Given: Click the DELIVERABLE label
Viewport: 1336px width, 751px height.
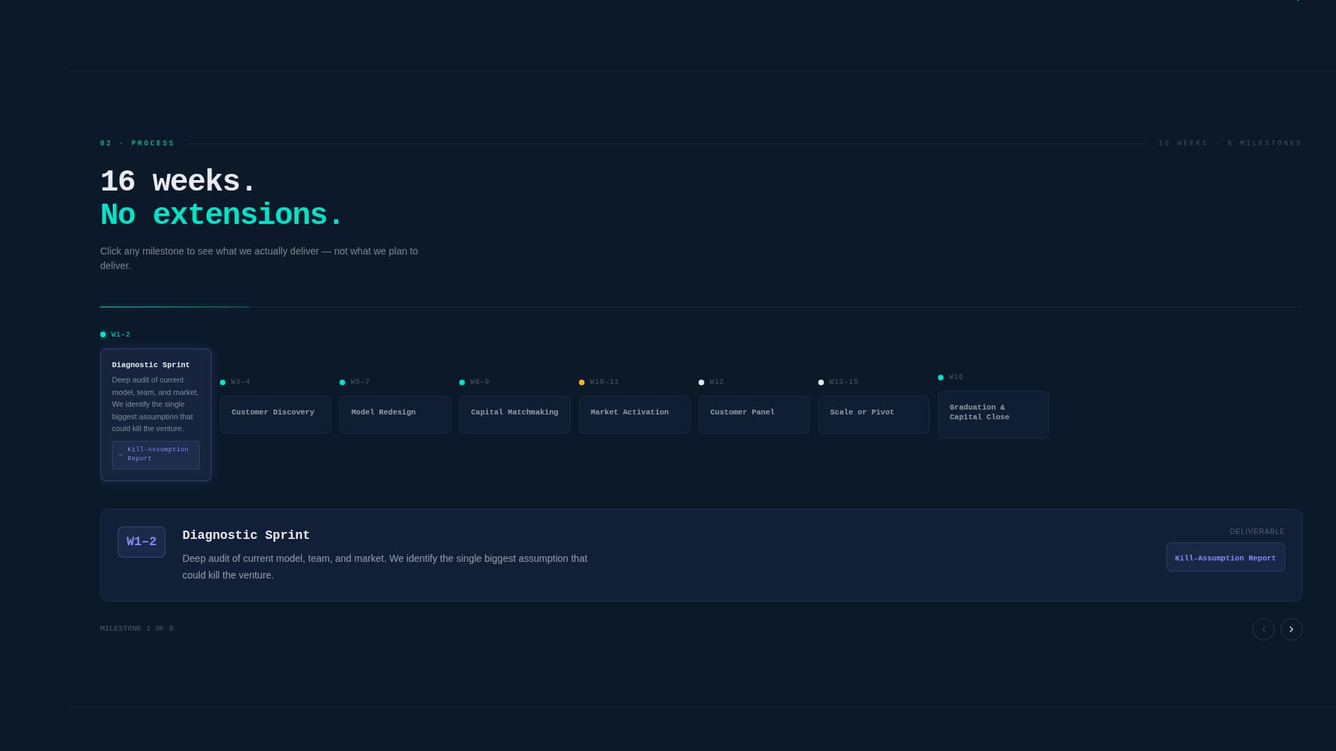Looking at the screenshot, I should pos(1257,532).
